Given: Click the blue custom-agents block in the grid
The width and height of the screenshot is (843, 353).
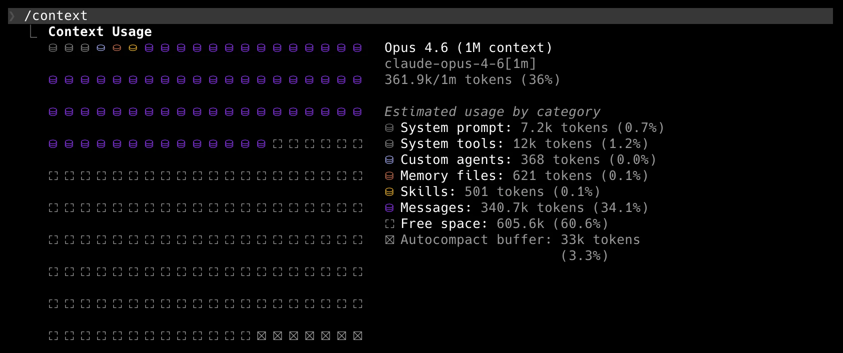Looking at the screenshot, I should click(101, 48).
